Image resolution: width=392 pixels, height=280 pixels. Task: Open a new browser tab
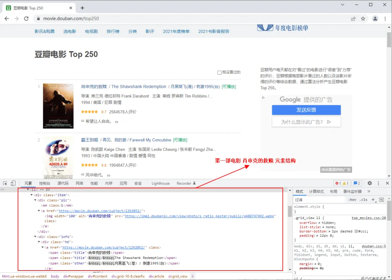(x=82, y=8)
